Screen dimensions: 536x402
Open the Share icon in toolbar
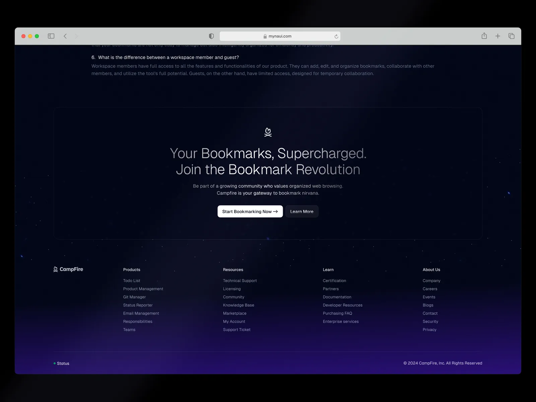484,36
